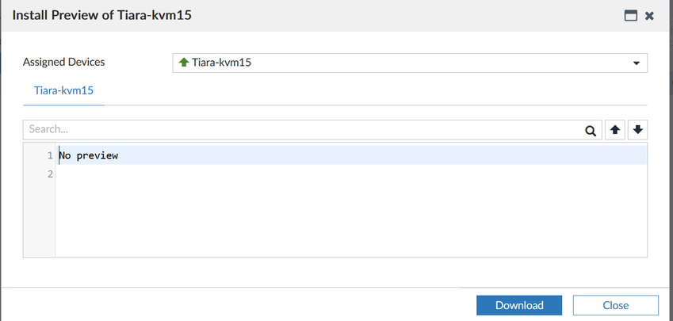Maximize the Install Preview dialog
Viewport: 673px width, 321px height.
[631, 16]
